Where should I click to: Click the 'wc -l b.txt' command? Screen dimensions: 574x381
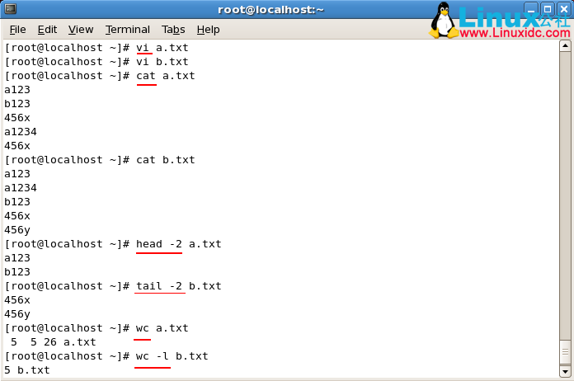tap(172, 356)
